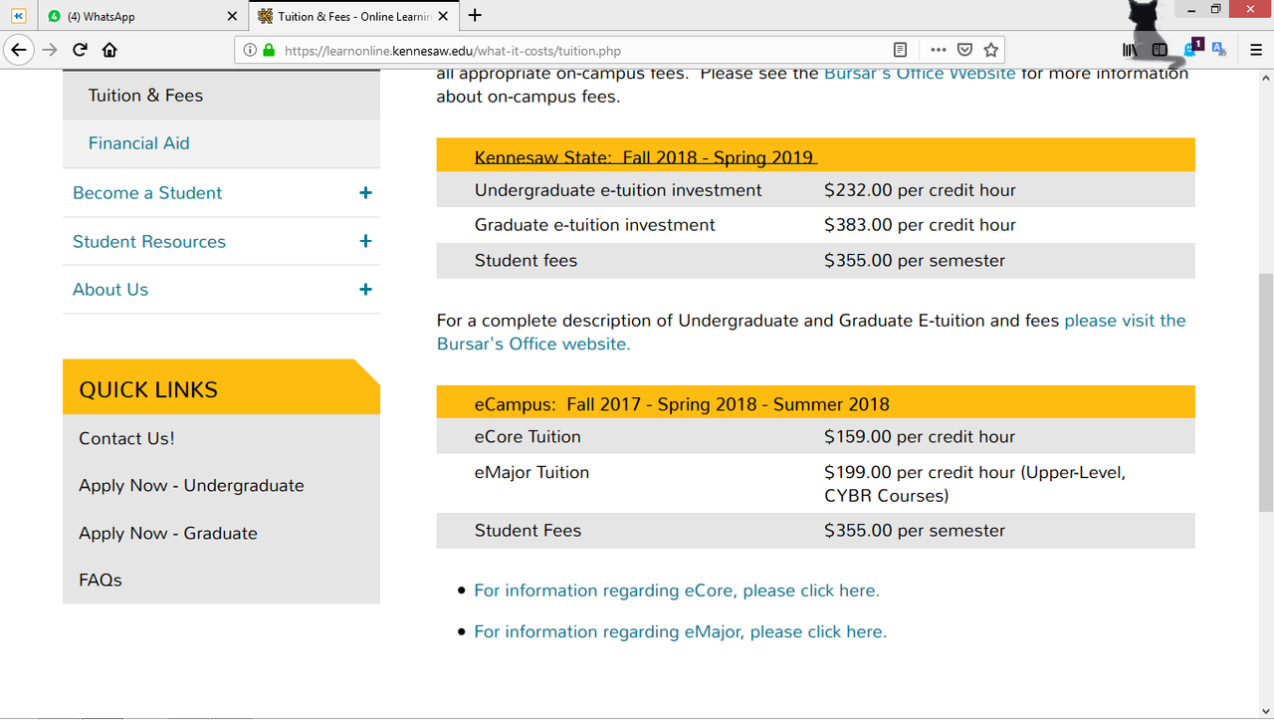Screen dimensions: 1274x720
Task: Click '$232.00 per credit hour' value
Action: pyautogui.click(x=920, y=190)
